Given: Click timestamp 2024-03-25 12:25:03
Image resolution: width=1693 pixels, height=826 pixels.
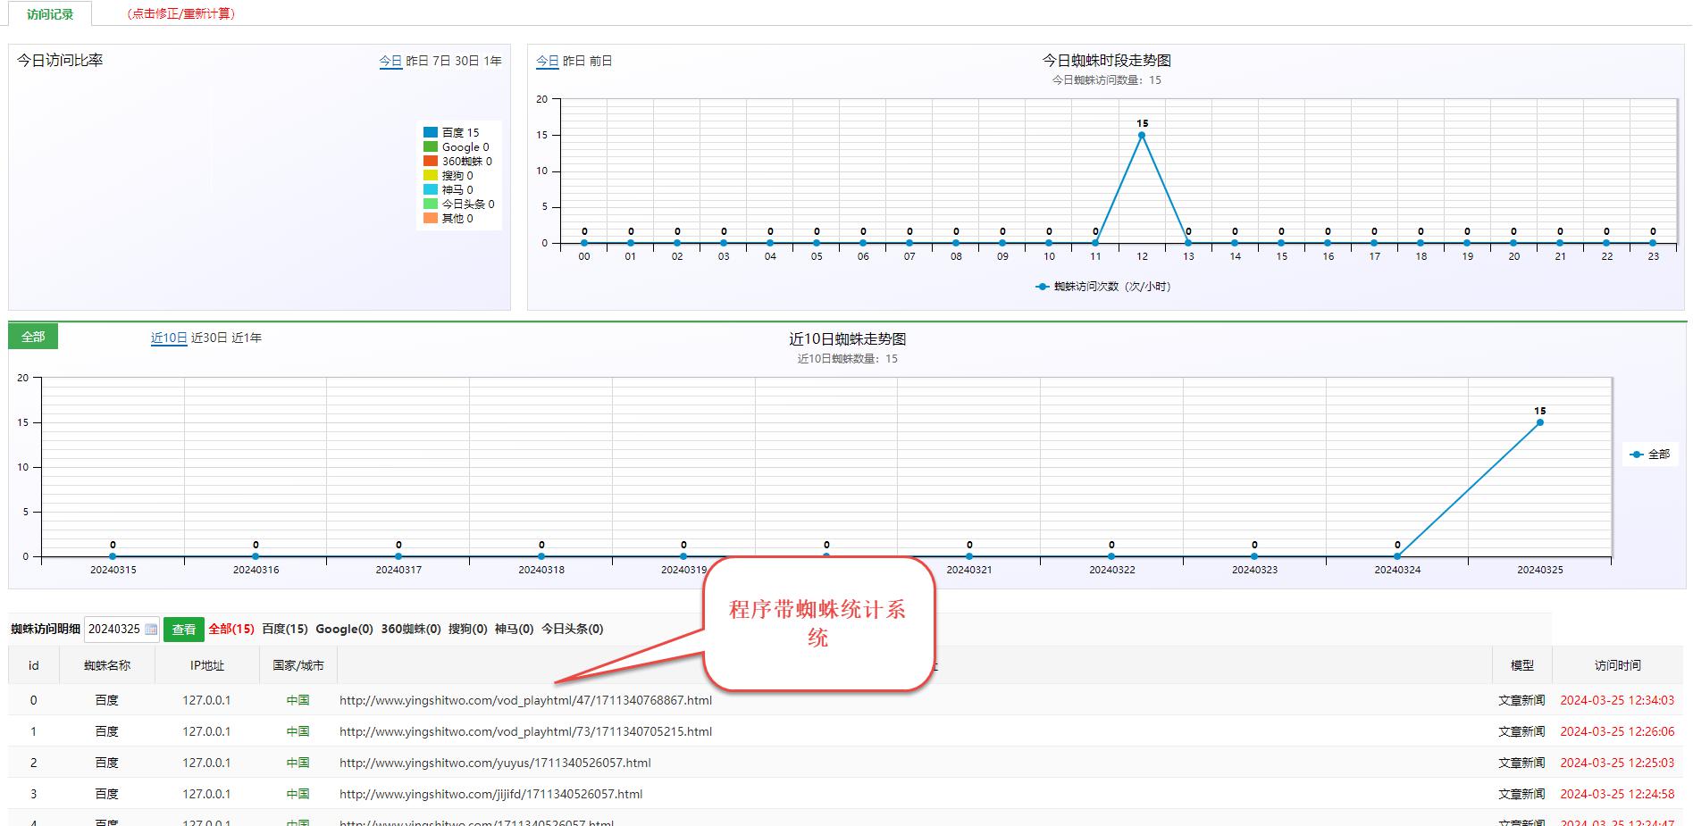Looking at the screenshot, I should click(x=1617, y=763).
